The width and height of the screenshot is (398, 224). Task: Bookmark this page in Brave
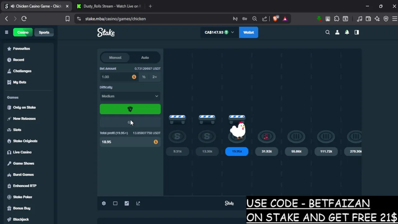tap(67, 19)
